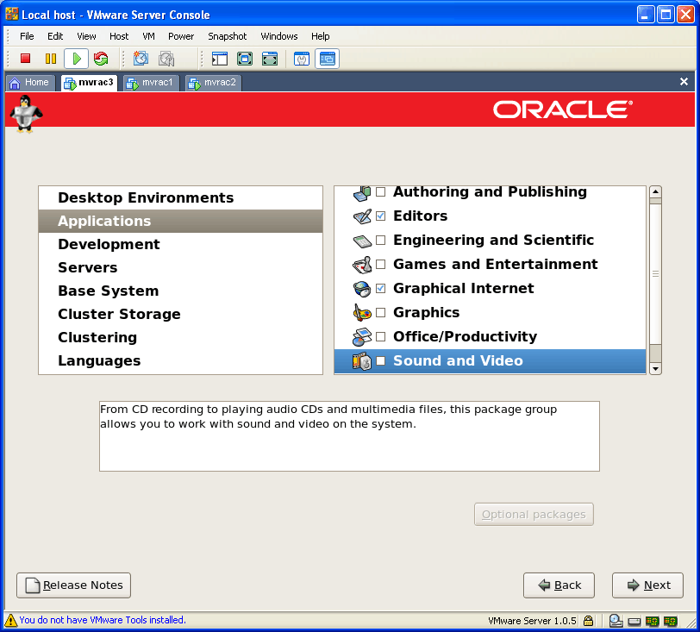Click the green Power On play icon
Image resolution: width=700 pixels, height=632 pixels.
(x=76, y=59)
